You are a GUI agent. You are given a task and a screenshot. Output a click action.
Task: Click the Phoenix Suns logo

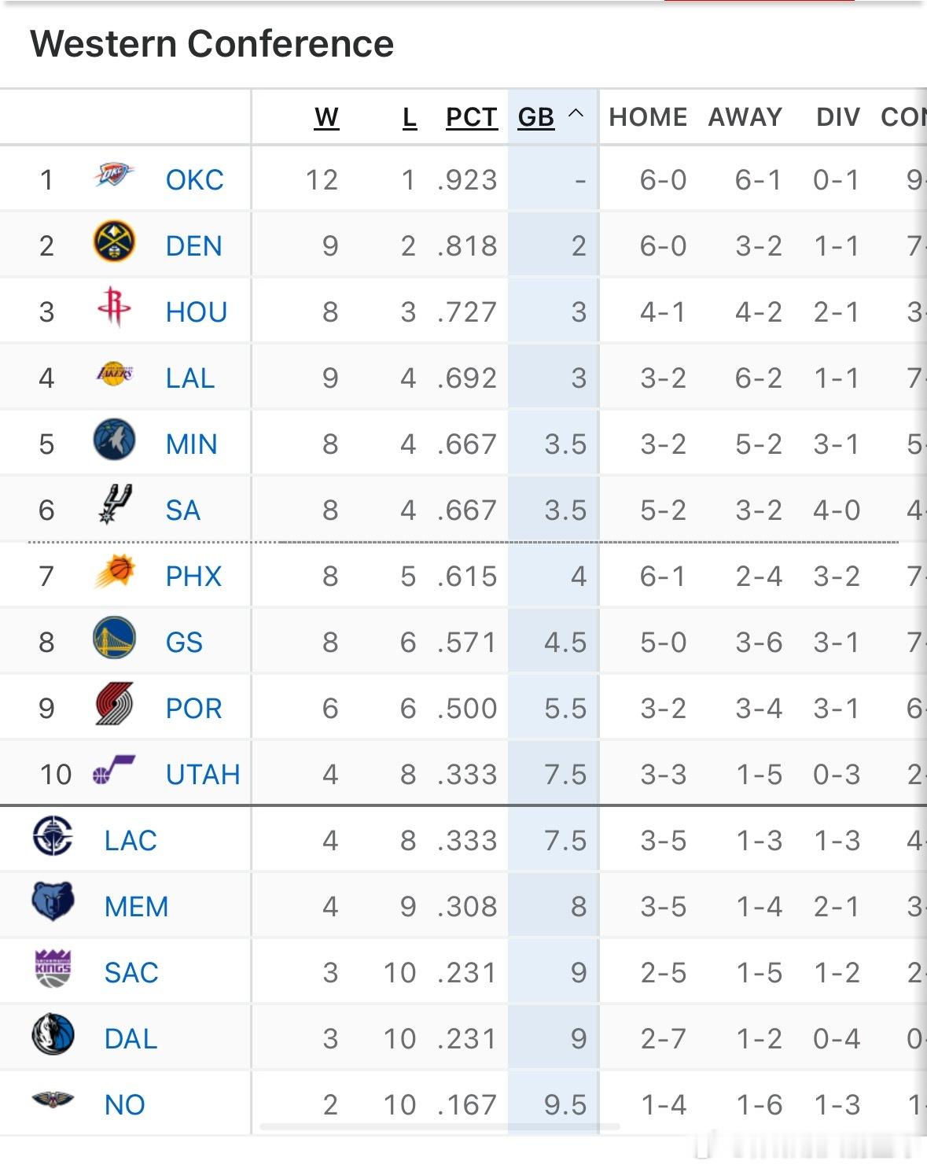tap(114, 572)
